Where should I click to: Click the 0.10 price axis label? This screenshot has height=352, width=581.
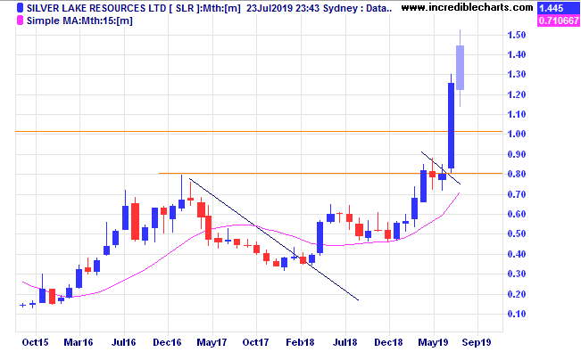516,314
